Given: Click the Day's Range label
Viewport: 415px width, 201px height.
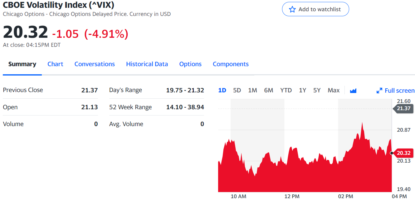Looking at the screenshot, I should coord(125,90).
